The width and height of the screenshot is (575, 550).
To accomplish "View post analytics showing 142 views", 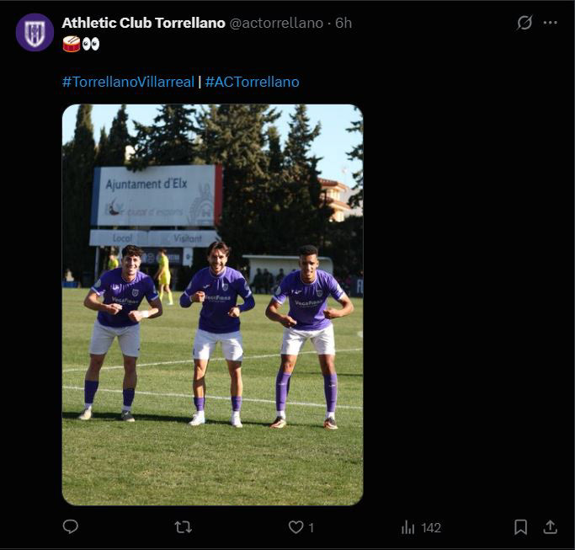I will pyautogui.click(x=421, y=527).
